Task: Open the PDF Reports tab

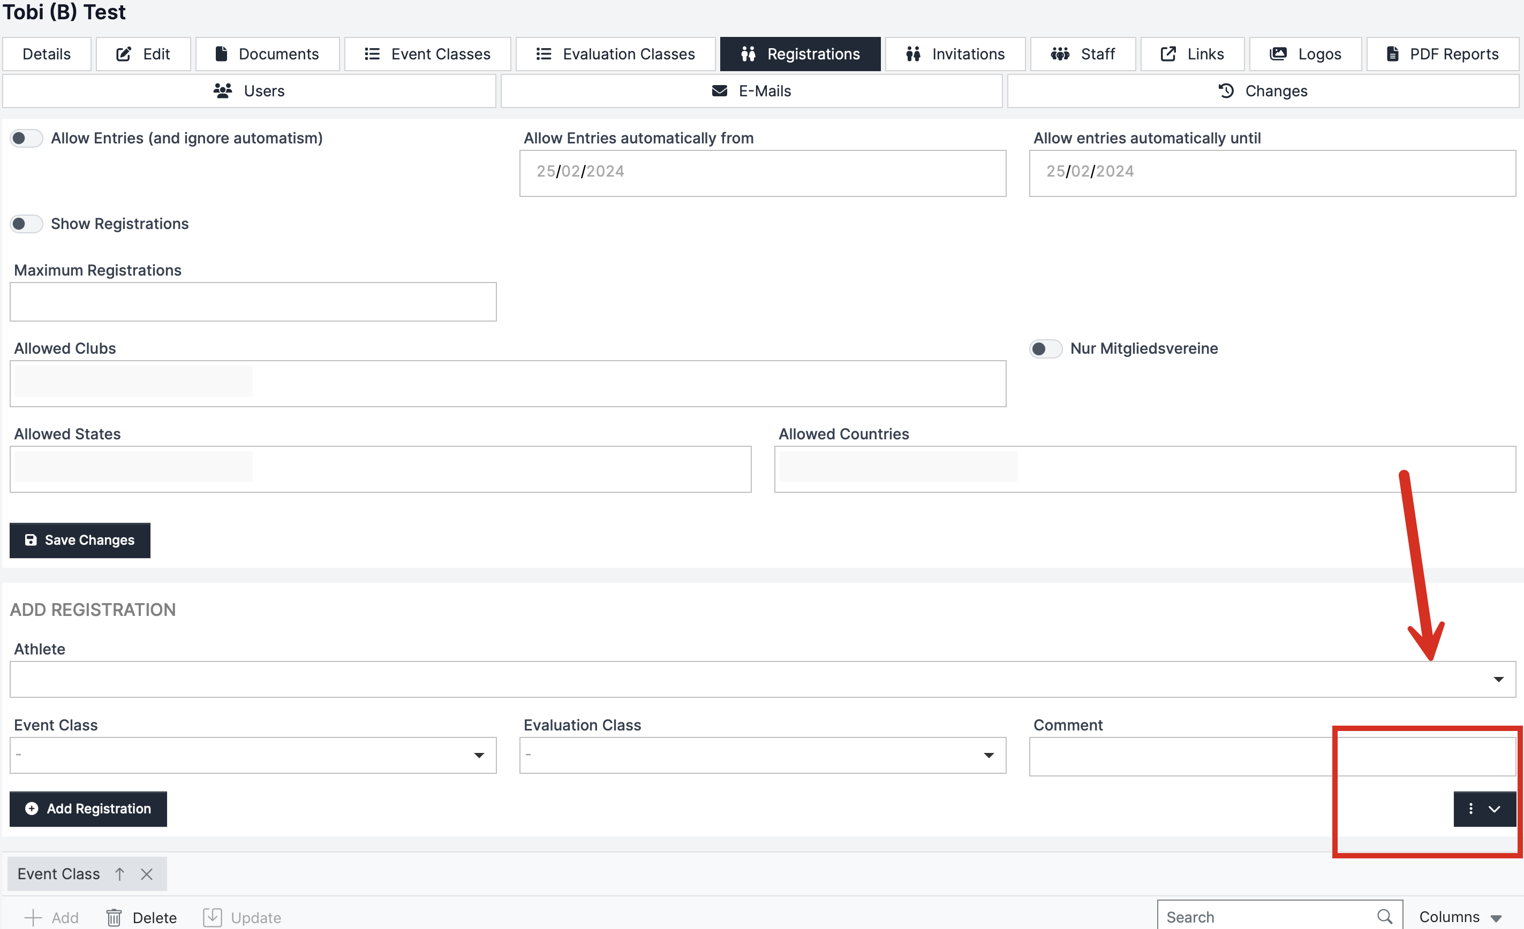Action: click(1442, 54)
